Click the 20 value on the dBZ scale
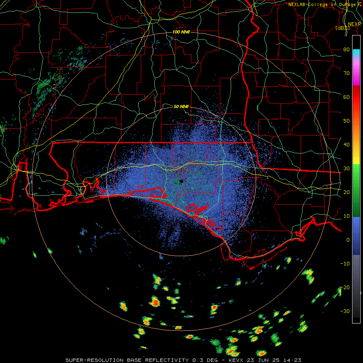 [x=346, y=192]
